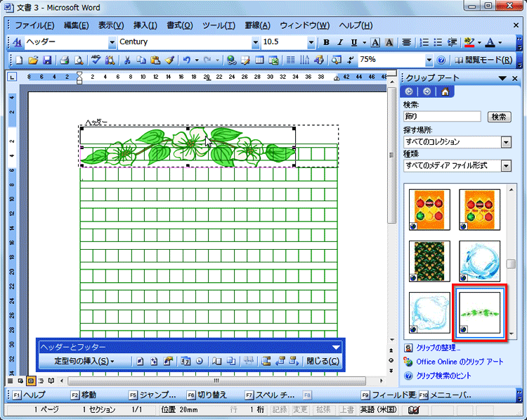
Task: Expand the すべてのメディア ファイル形式 dropdown
Action: point(506,165)
